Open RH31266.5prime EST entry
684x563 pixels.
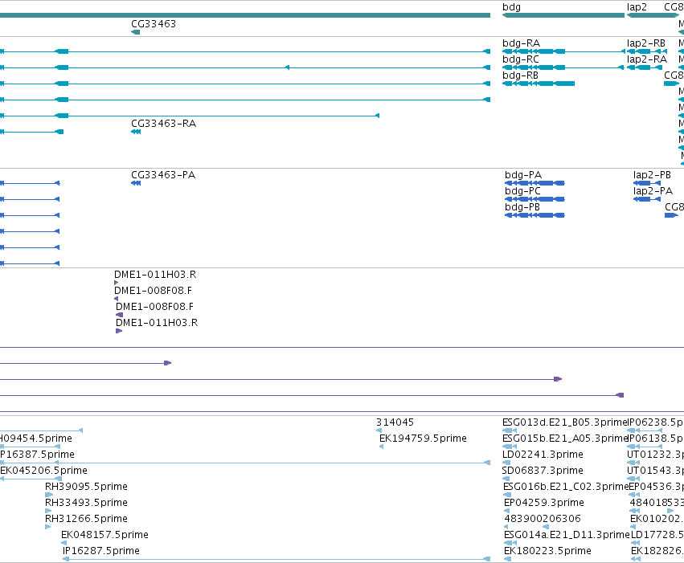[86, 519]
